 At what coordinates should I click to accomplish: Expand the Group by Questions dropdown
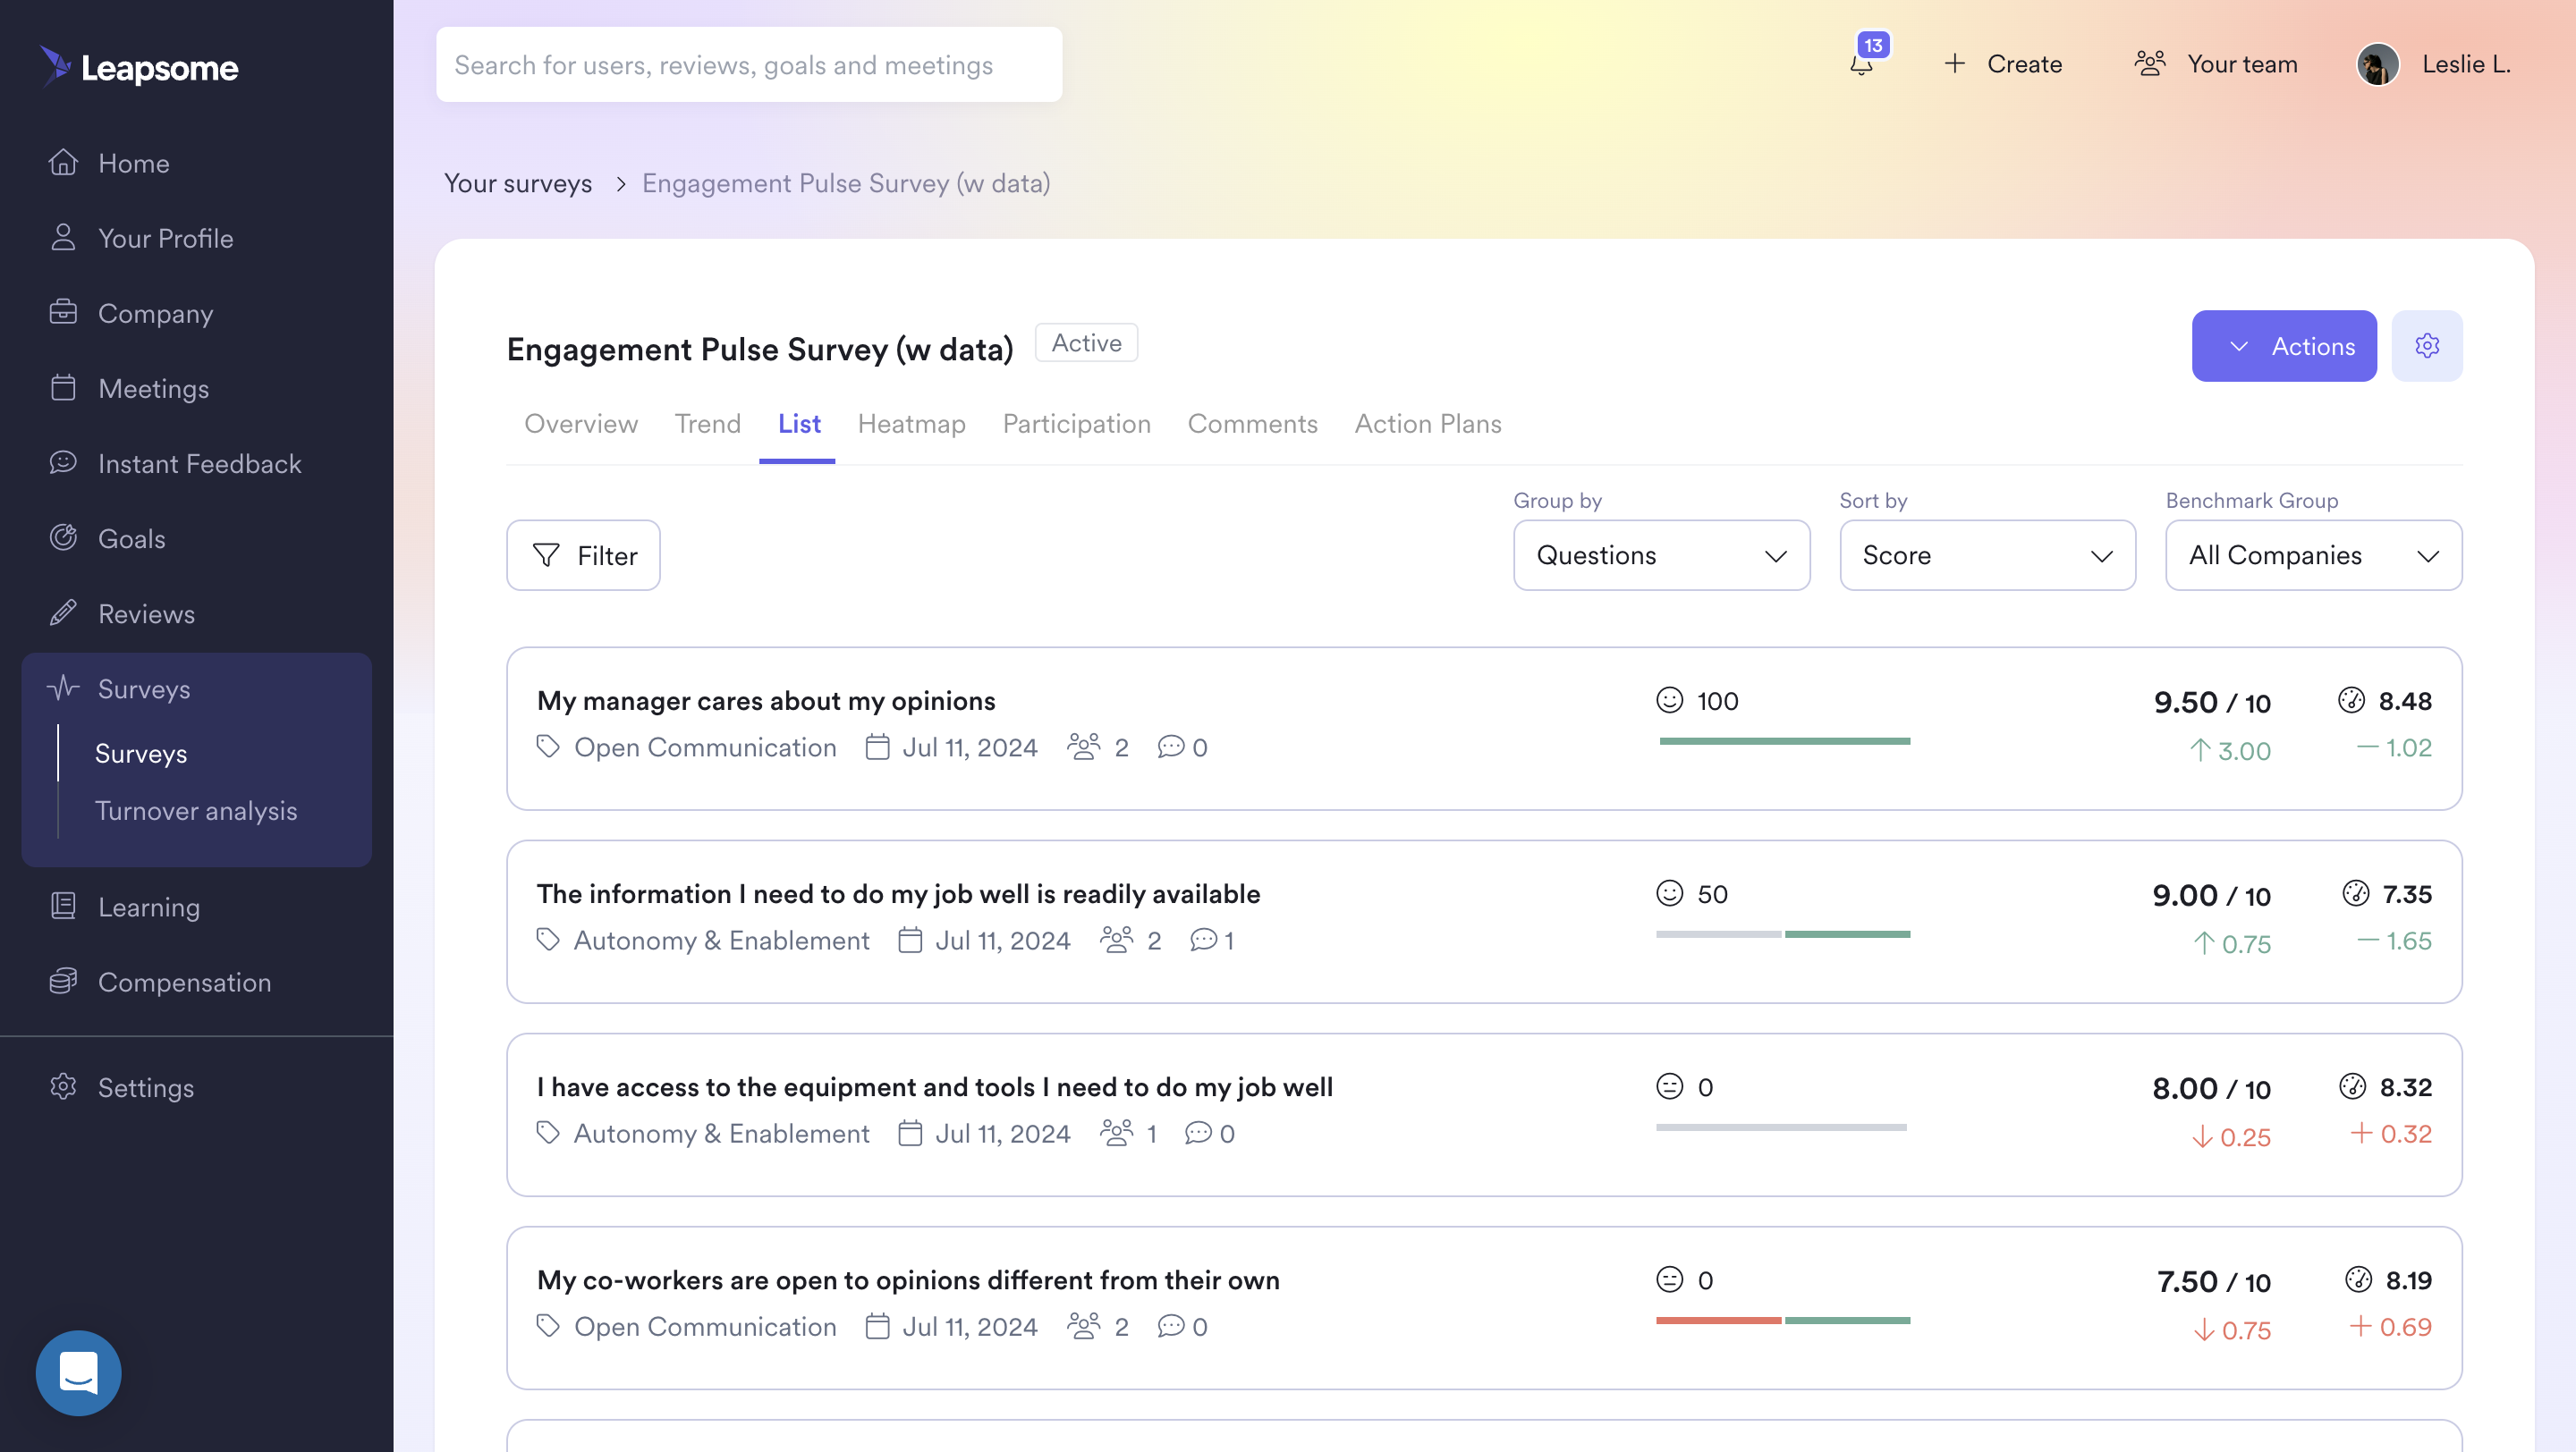(x=1660, y=555)
